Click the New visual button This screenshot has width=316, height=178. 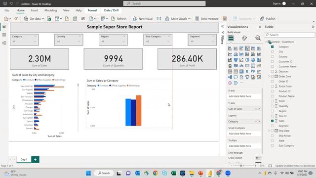[143, 19]
